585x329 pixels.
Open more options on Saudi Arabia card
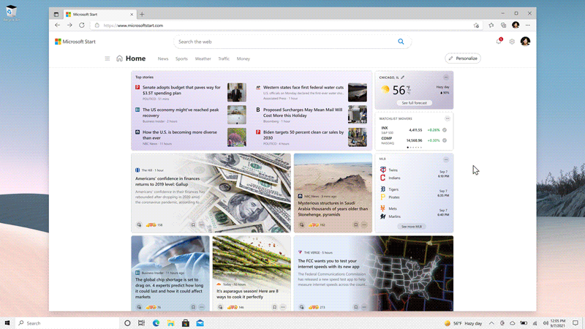coord(364,225)
